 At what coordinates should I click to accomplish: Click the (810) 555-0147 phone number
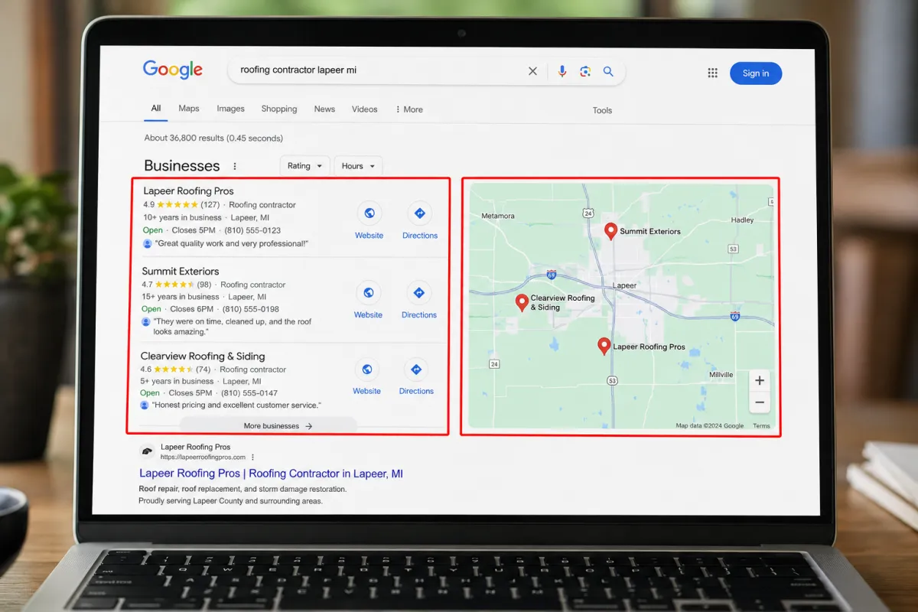coord(249,393)
